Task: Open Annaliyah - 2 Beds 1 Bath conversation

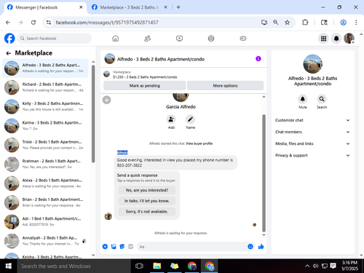Action: pos(45,240)
